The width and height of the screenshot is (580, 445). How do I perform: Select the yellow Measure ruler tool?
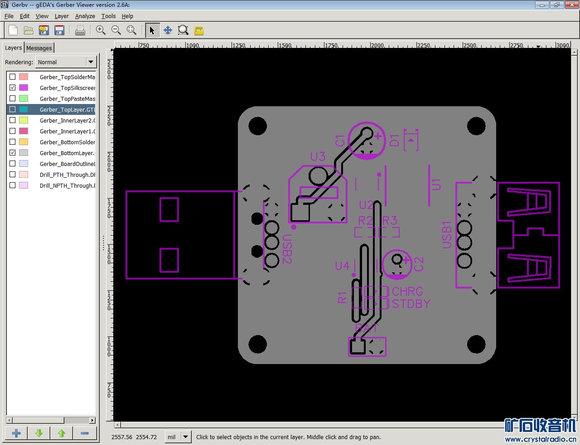(x=198, y=30)
